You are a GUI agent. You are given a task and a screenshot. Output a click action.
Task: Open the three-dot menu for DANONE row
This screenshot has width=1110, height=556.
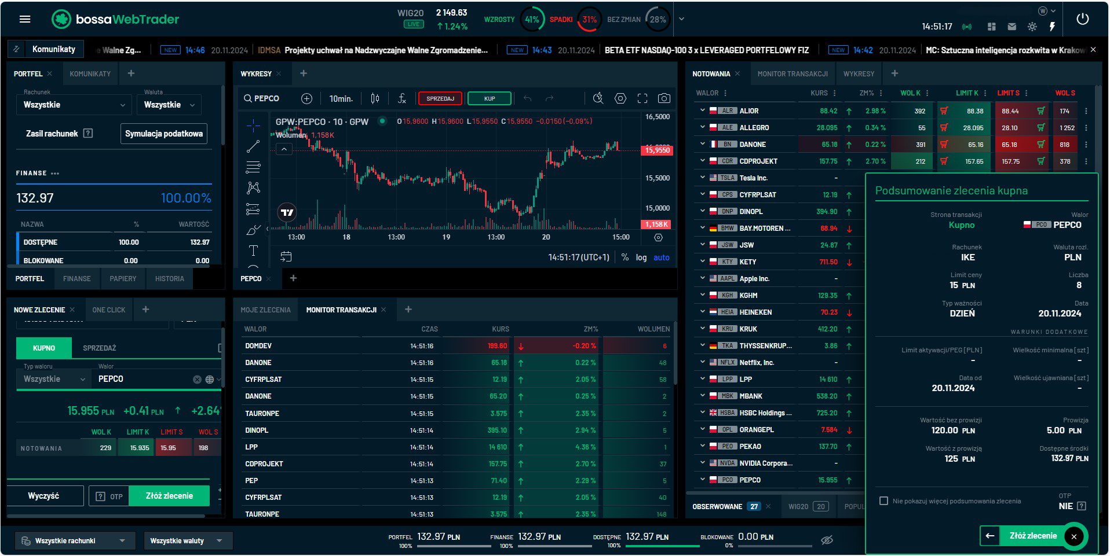click(1086, 145)
